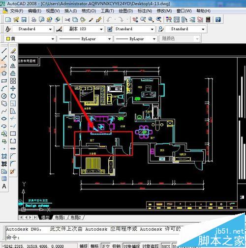
Task: Click the Plot (print) icon
Action: [34, 20]
